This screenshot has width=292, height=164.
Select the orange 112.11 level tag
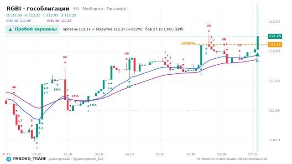pyautogui.click(x=275, y=45)
